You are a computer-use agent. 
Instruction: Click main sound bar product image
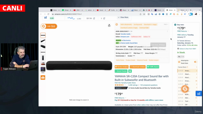click(x=79, y=66)
